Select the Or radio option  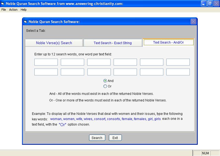[x=107, y=86]
